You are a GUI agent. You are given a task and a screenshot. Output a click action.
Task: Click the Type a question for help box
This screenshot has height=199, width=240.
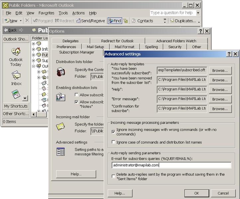[173, 13]
